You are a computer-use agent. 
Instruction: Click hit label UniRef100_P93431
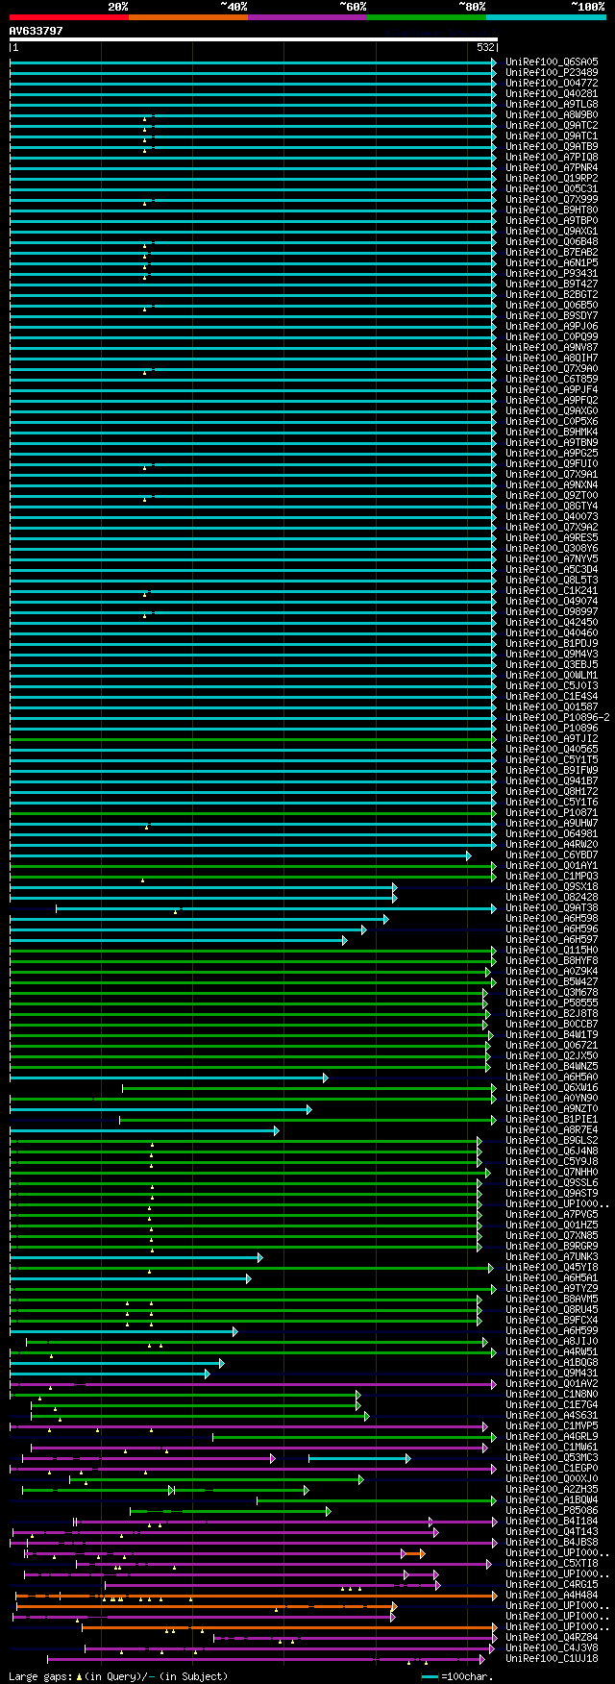coord(552,273)
